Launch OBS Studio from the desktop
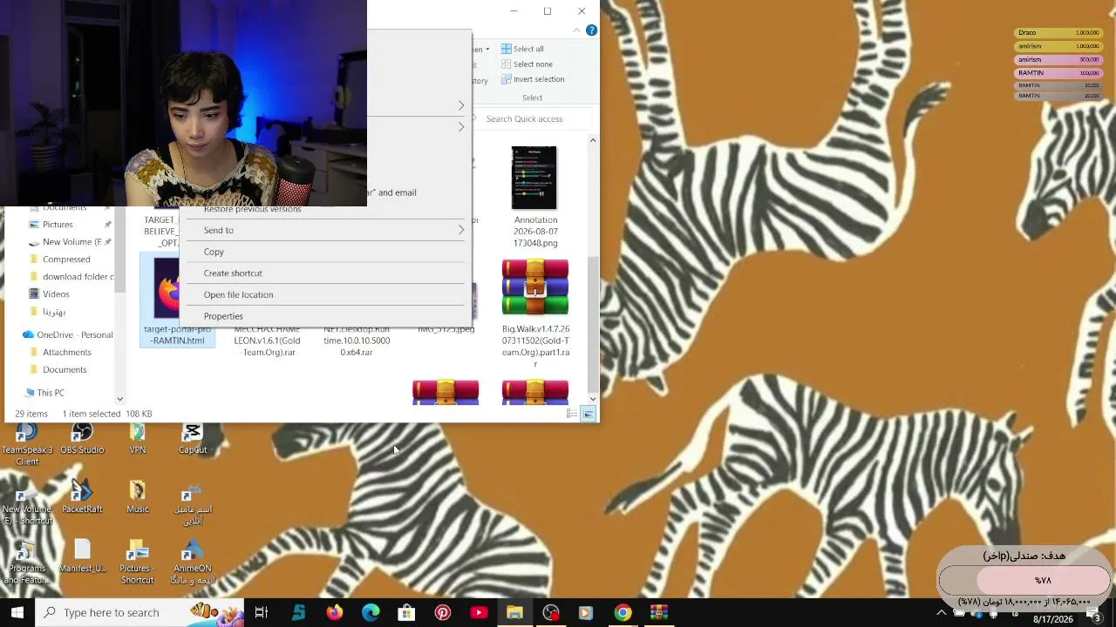This screenshot has height=627, width=1116. 82,440
